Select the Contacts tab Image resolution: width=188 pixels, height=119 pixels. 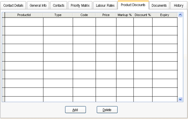[x=58, y=6]
